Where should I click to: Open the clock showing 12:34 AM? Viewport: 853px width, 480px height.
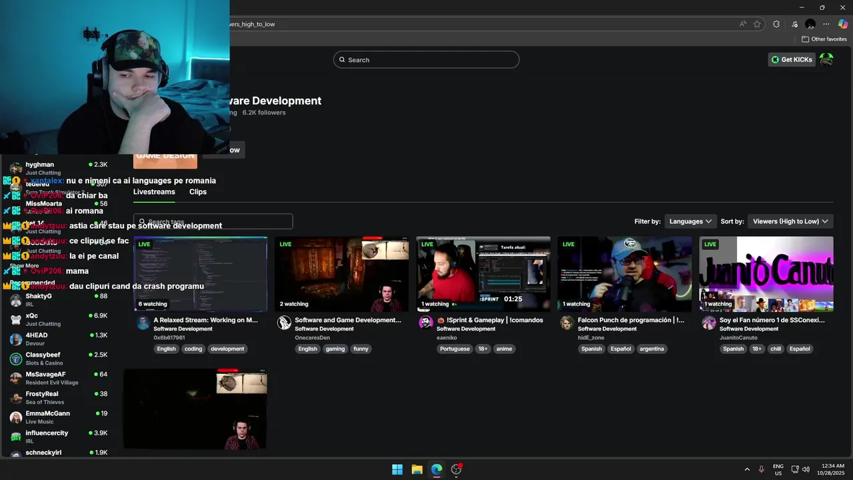click(832, 469)
